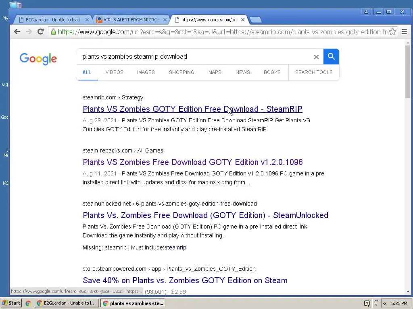Reload the page with the refresh icon
413x309 pixels.
(x=40, y=32)
